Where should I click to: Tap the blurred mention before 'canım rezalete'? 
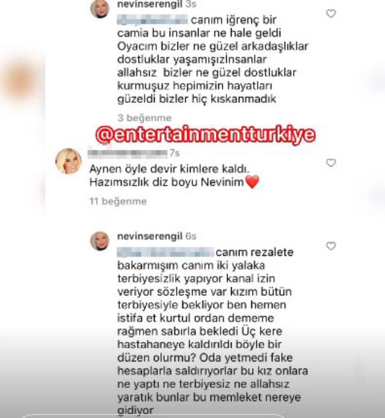pyautogui.click(x=165, y=252)
